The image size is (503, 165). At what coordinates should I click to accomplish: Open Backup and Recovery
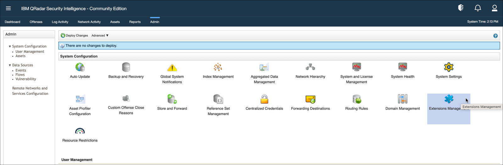coord(126,70)
